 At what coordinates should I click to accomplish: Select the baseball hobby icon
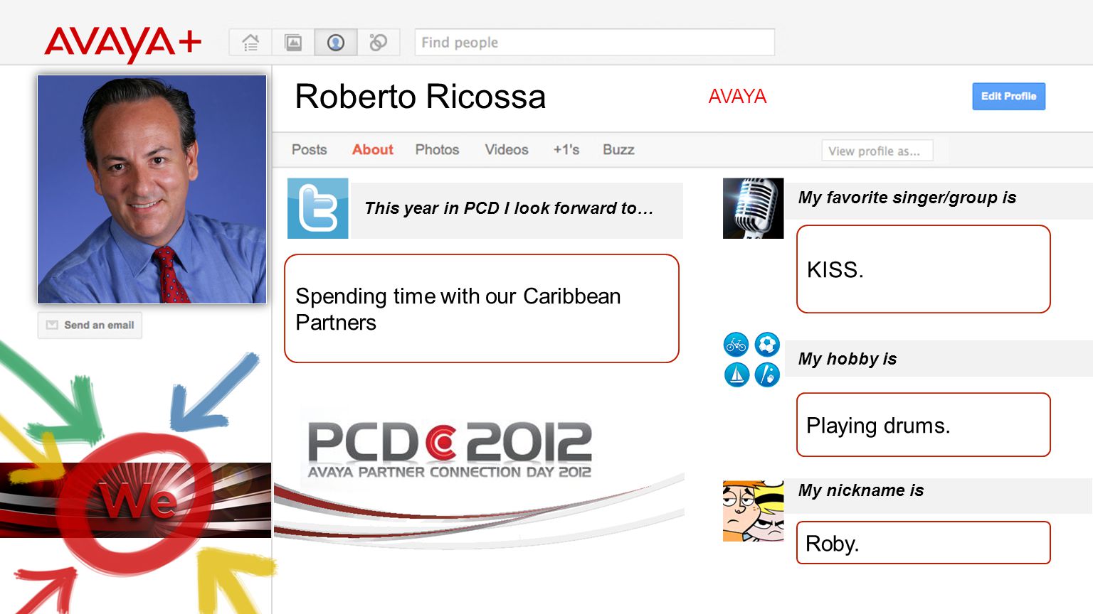tap(767, 375)
